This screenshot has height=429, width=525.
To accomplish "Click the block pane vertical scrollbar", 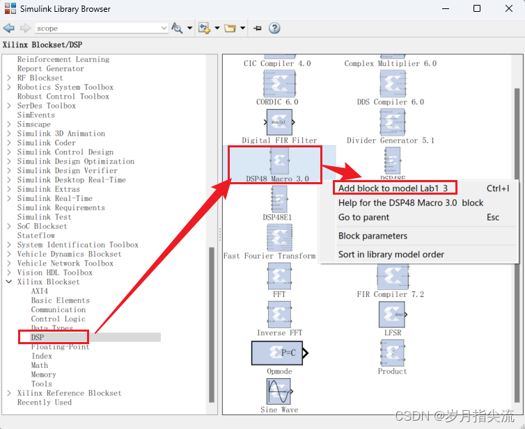I will point(517,245).
